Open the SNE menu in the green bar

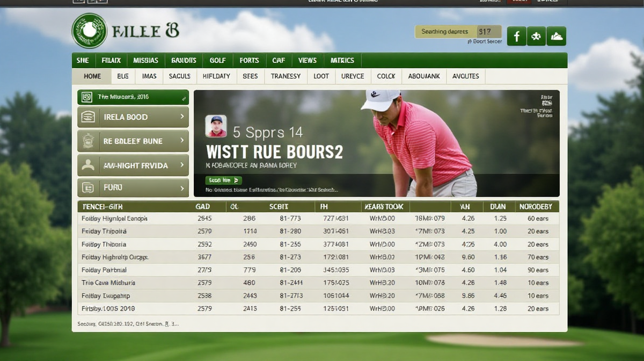(83, 60)
